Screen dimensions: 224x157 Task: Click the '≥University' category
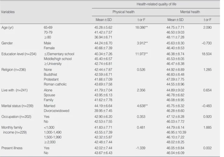tap(53, 64)
